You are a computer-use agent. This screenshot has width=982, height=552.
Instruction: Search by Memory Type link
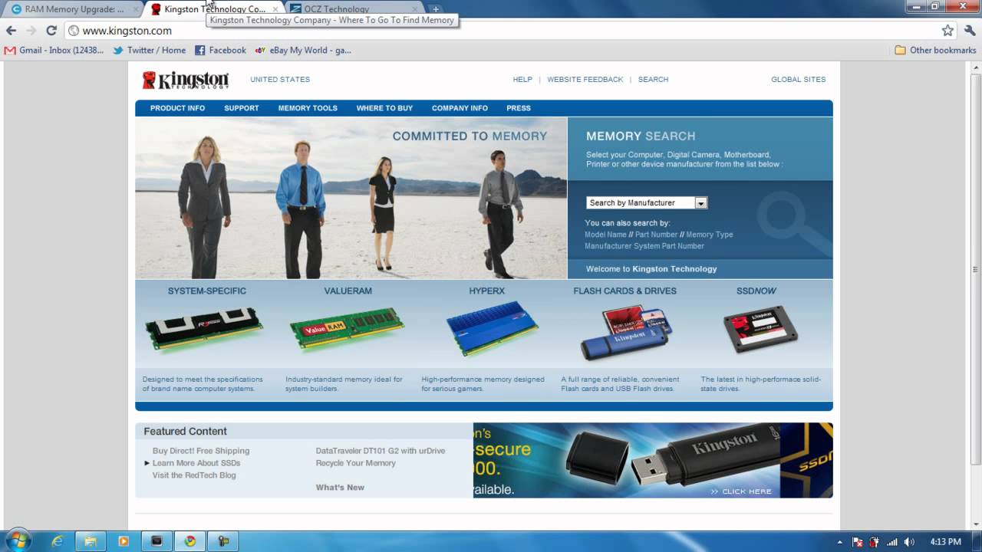pyautogui.click(x=710, y=235)
